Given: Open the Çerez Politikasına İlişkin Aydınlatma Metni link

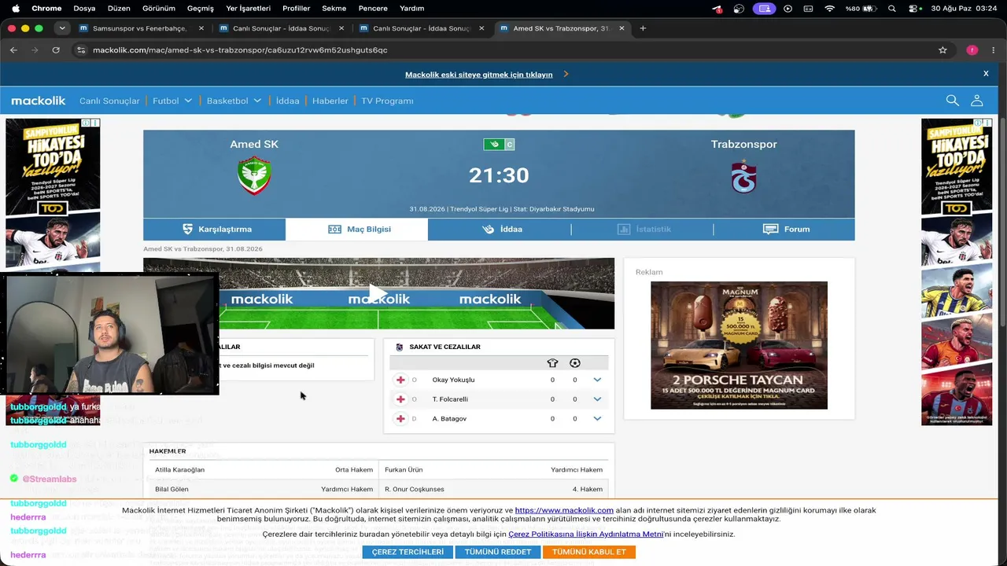Looking at the screenshot, I should pyautogui.click(x=586, y=535).
